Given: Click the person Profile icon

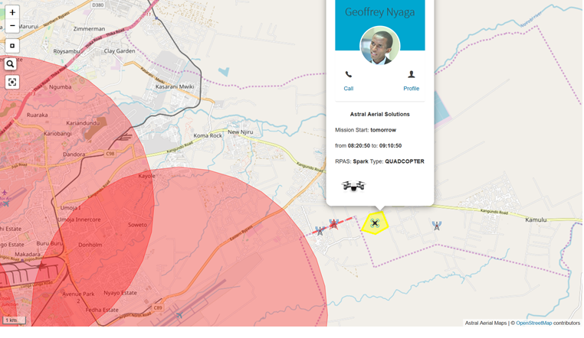Looking at the screenshot, I should pyautogui.click(x=412, y=74).
